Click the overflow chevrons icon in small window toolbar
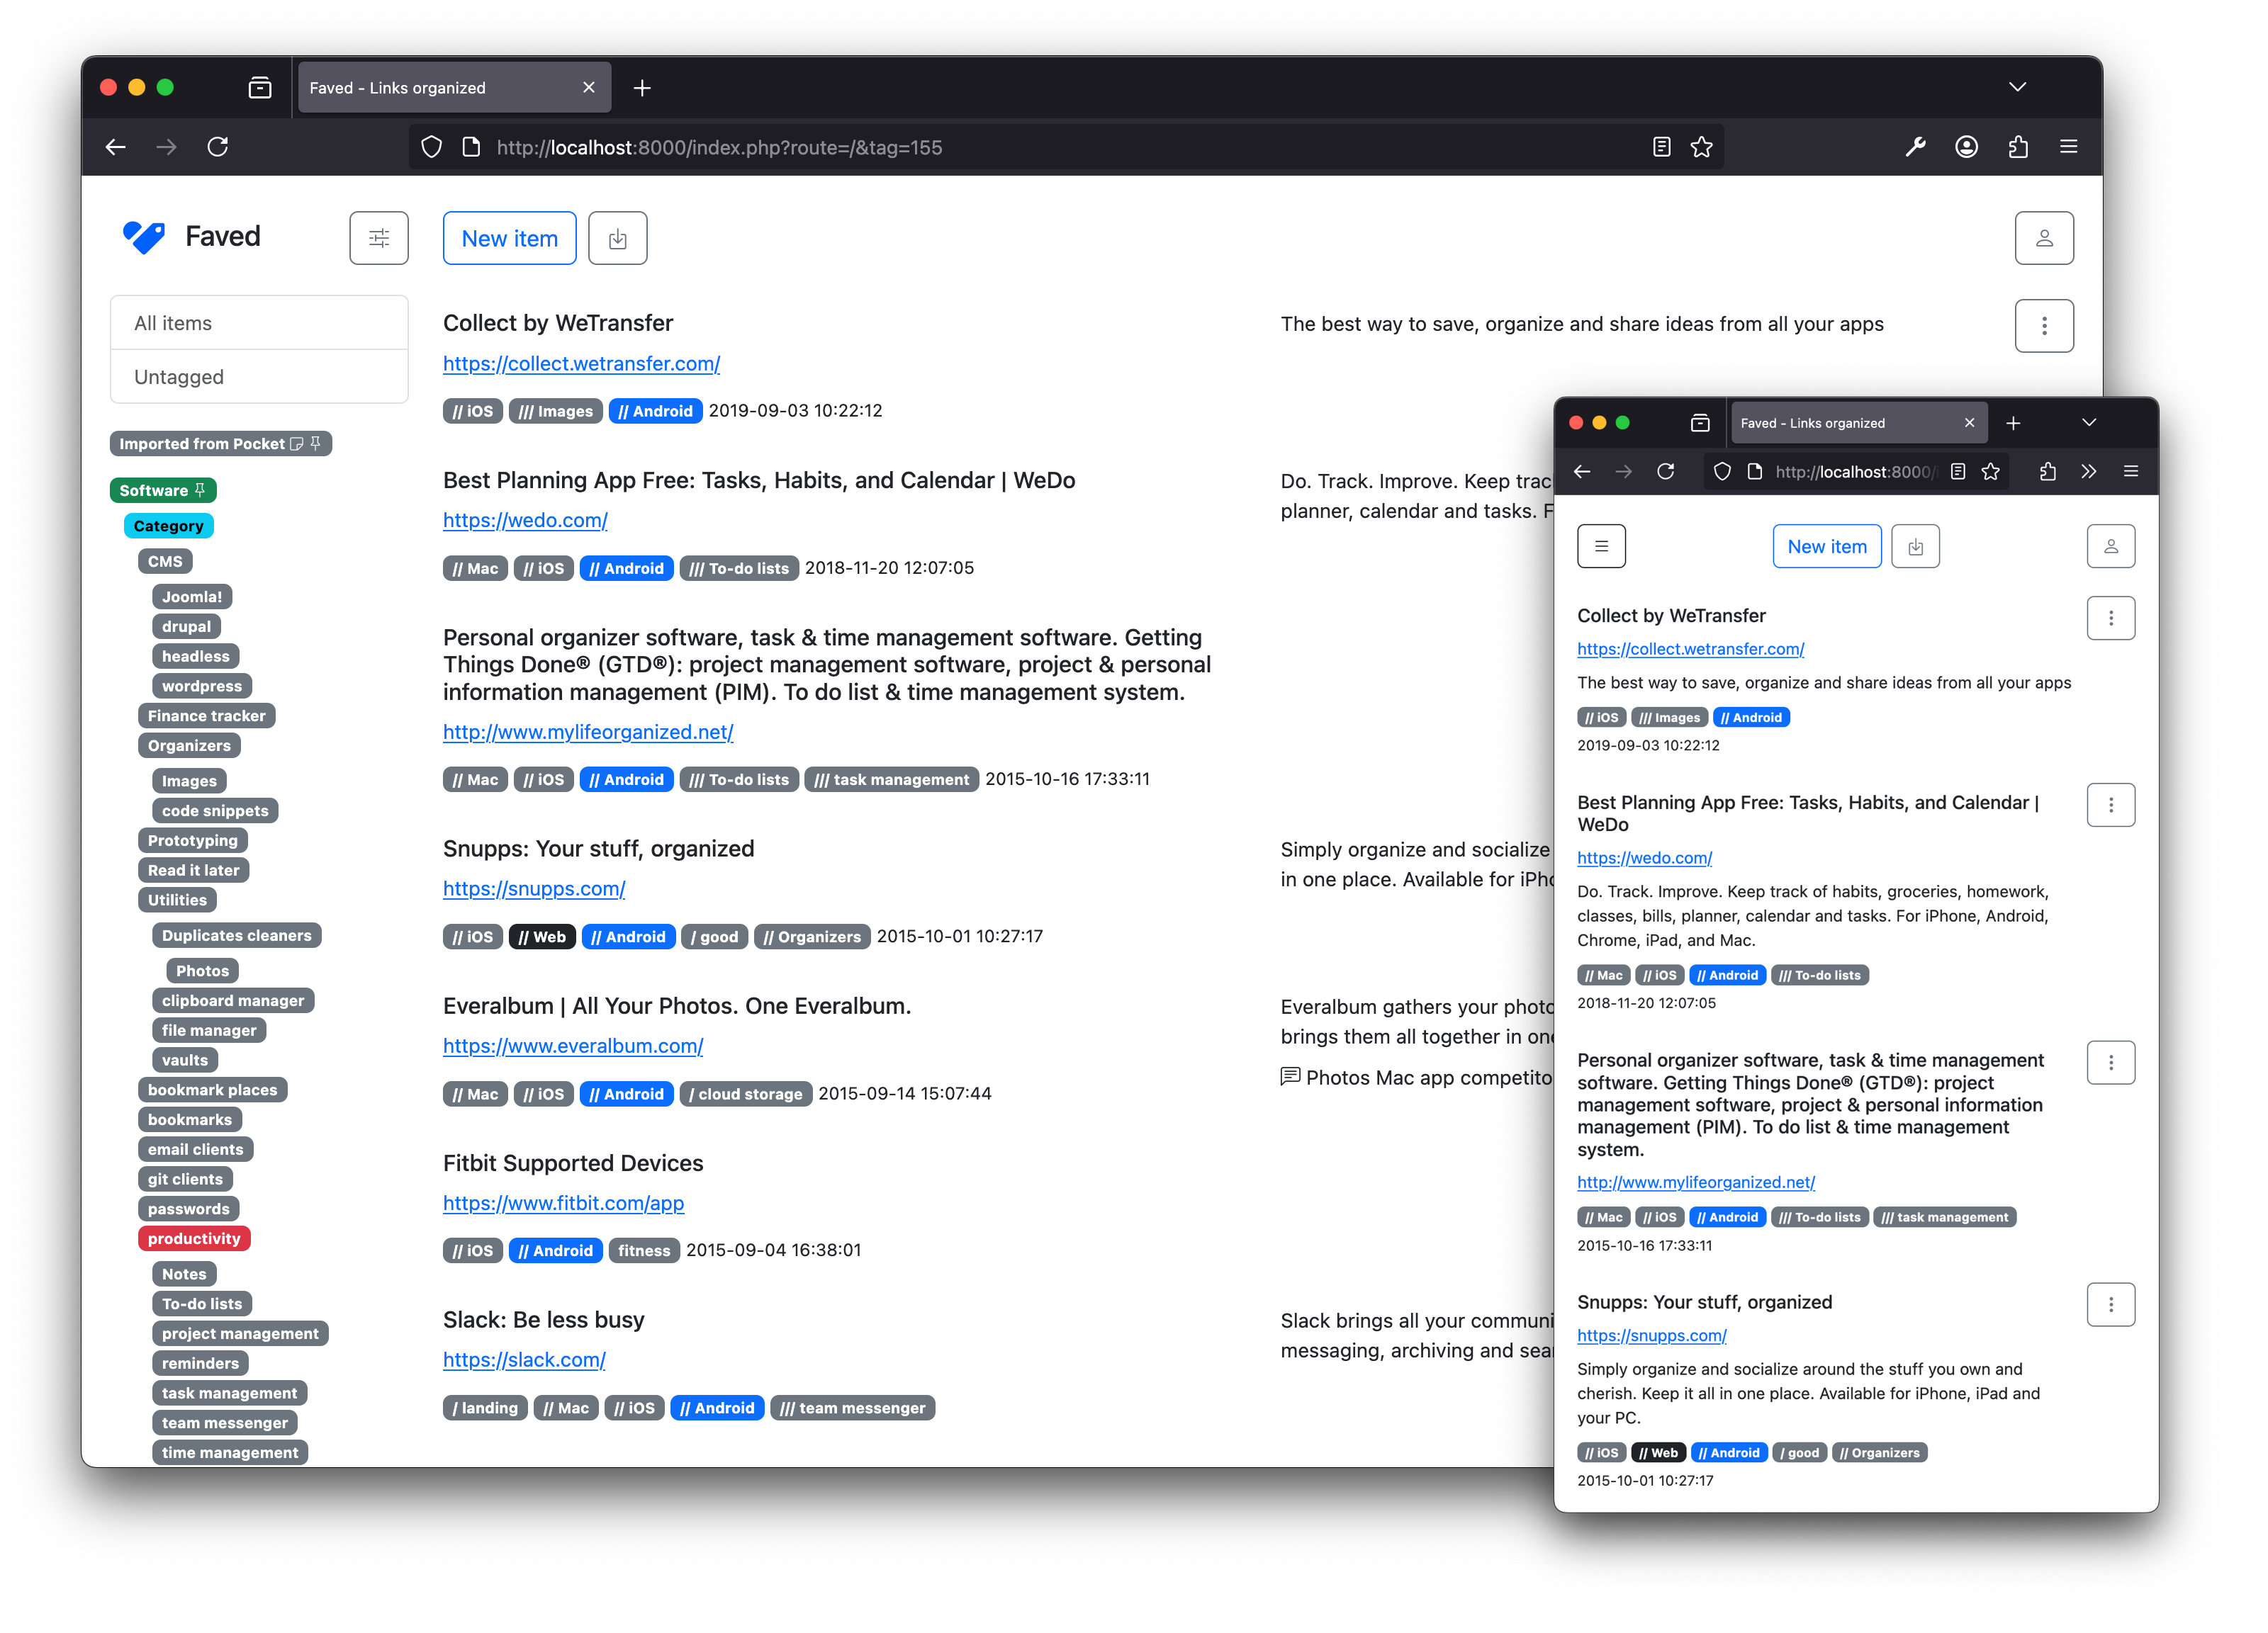 [2088, 472]
